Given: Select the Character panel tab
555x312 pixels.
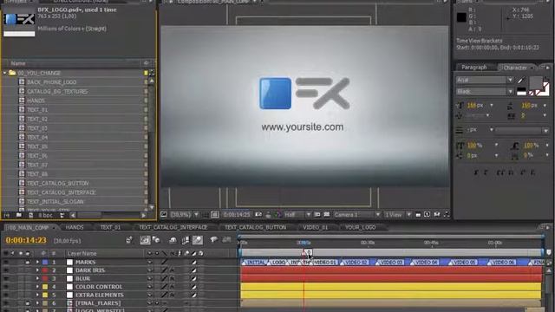Looking at the screenshot, I should point(515,68).
